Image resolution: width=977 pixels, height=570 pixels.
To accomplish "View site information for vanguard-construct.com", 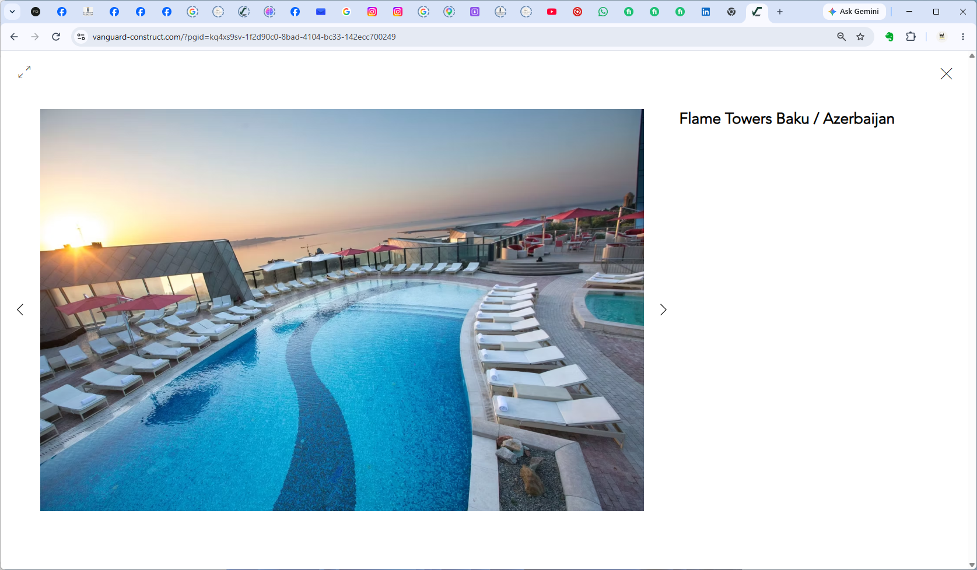I will [81, 37].
